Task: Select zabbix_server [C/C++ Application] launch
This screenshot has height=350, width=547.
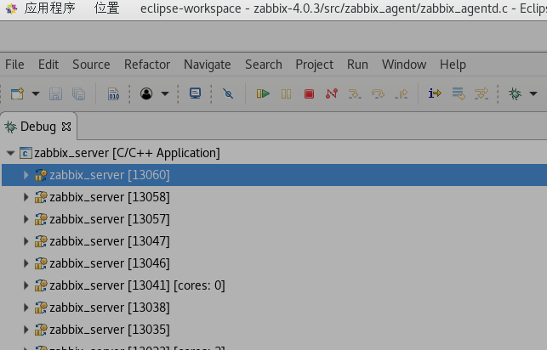Action: (x=127, y=153)
